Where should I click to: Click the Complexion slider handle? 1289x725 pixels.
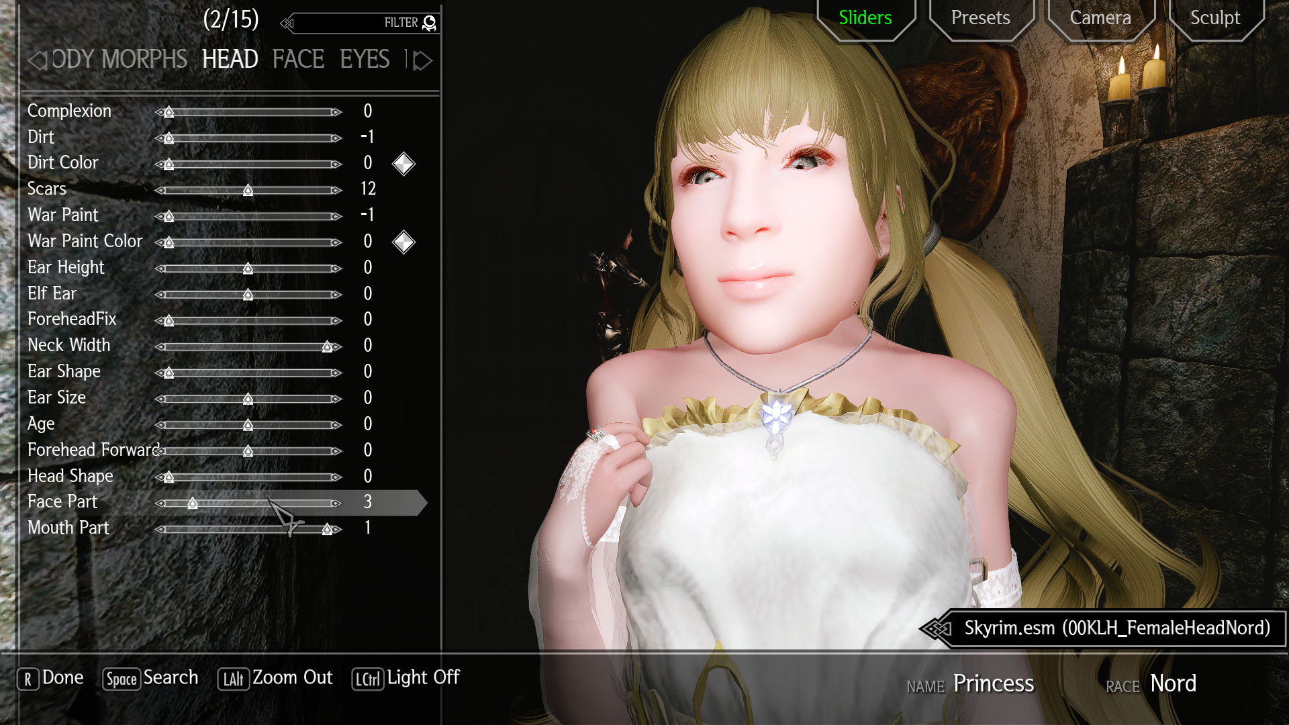click(169, 112)
